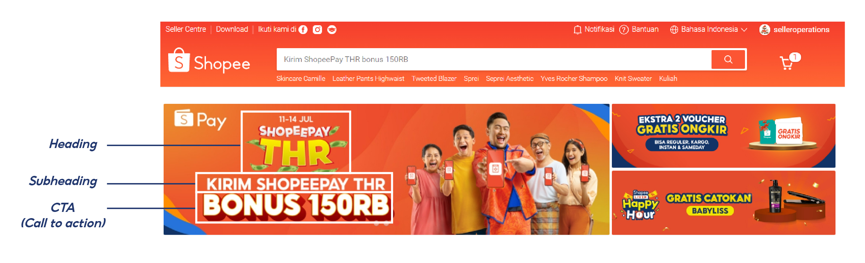Click the Bantuan help question icon
The image size is (865, 263).
pyautogui.click(x=624, y=30)
